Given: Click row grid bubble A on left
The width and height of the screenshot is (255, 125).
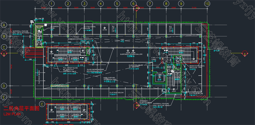Looking at the screenshot, I should click(4, 25).
